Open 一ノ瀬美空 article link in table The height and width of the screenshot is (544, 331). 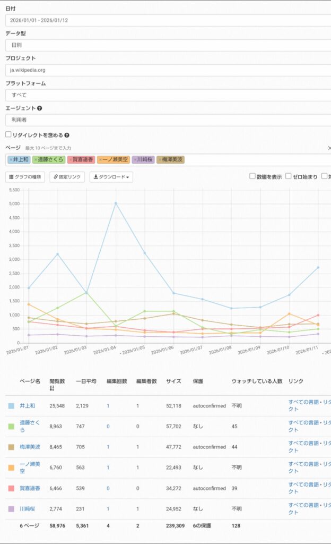coord(30,467)
